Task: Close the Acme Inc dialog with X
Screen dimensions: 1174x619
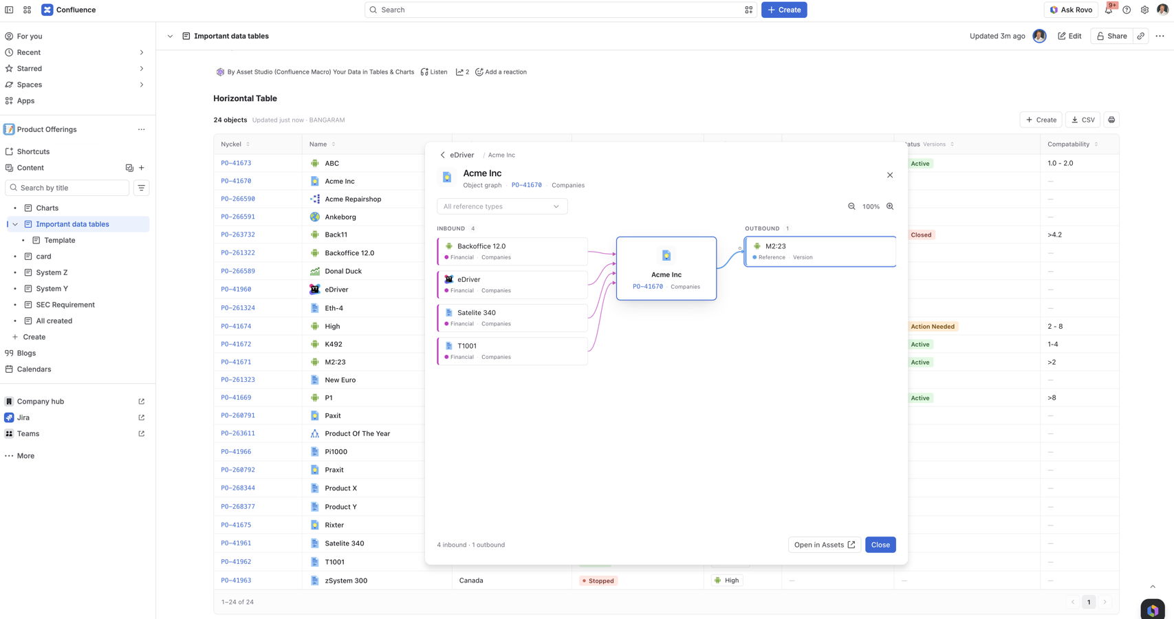Action: coord(890,175)
